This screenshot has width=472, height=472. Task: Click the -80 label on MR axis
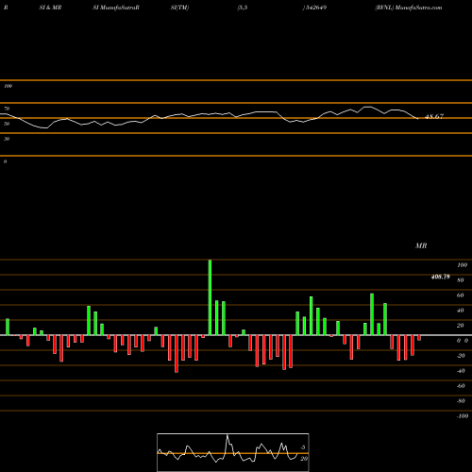point(461,401)
